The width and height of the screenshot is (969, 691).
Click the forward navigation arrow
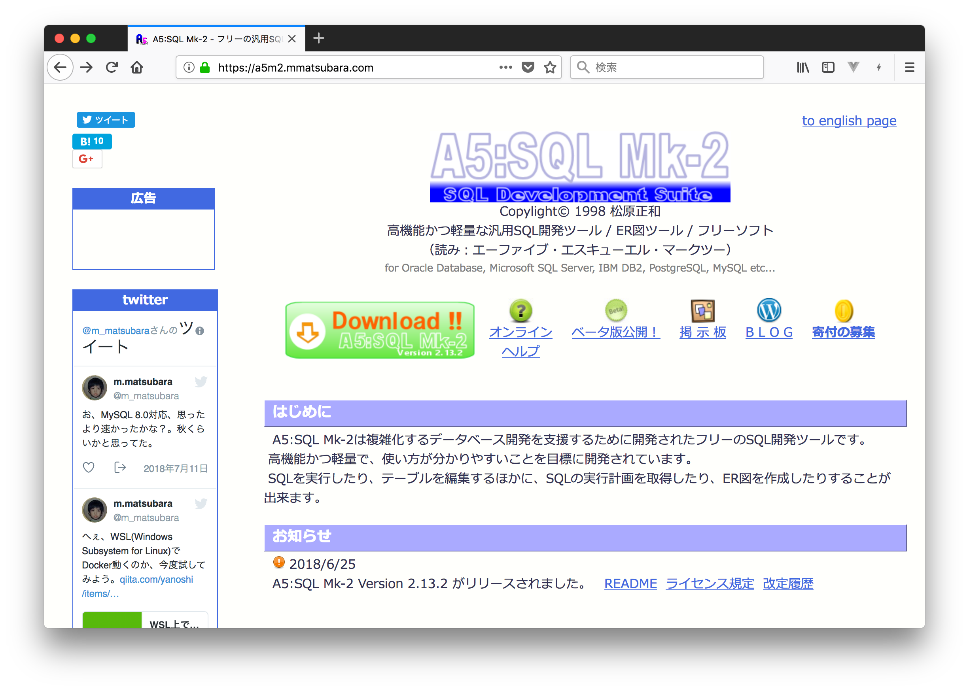(87, 67)
